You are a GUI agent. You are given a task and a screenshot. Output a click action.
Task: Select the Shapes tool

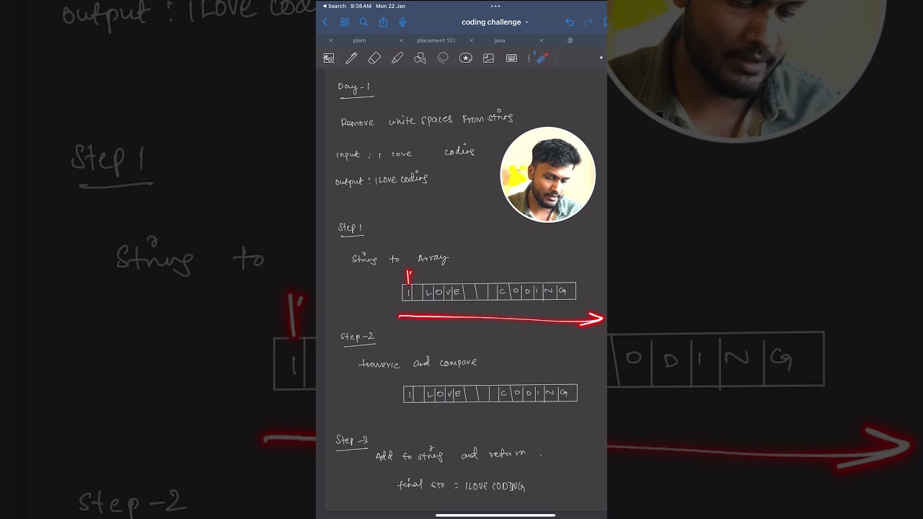420,58
